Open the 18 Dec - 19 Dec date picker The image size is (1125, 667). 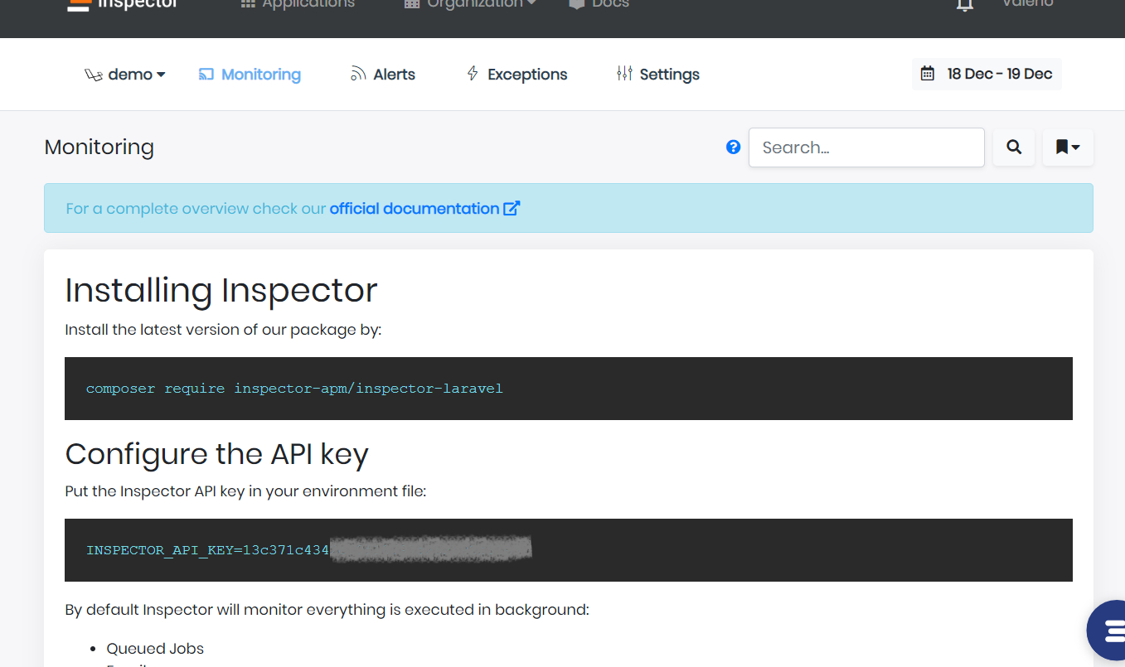987,74
